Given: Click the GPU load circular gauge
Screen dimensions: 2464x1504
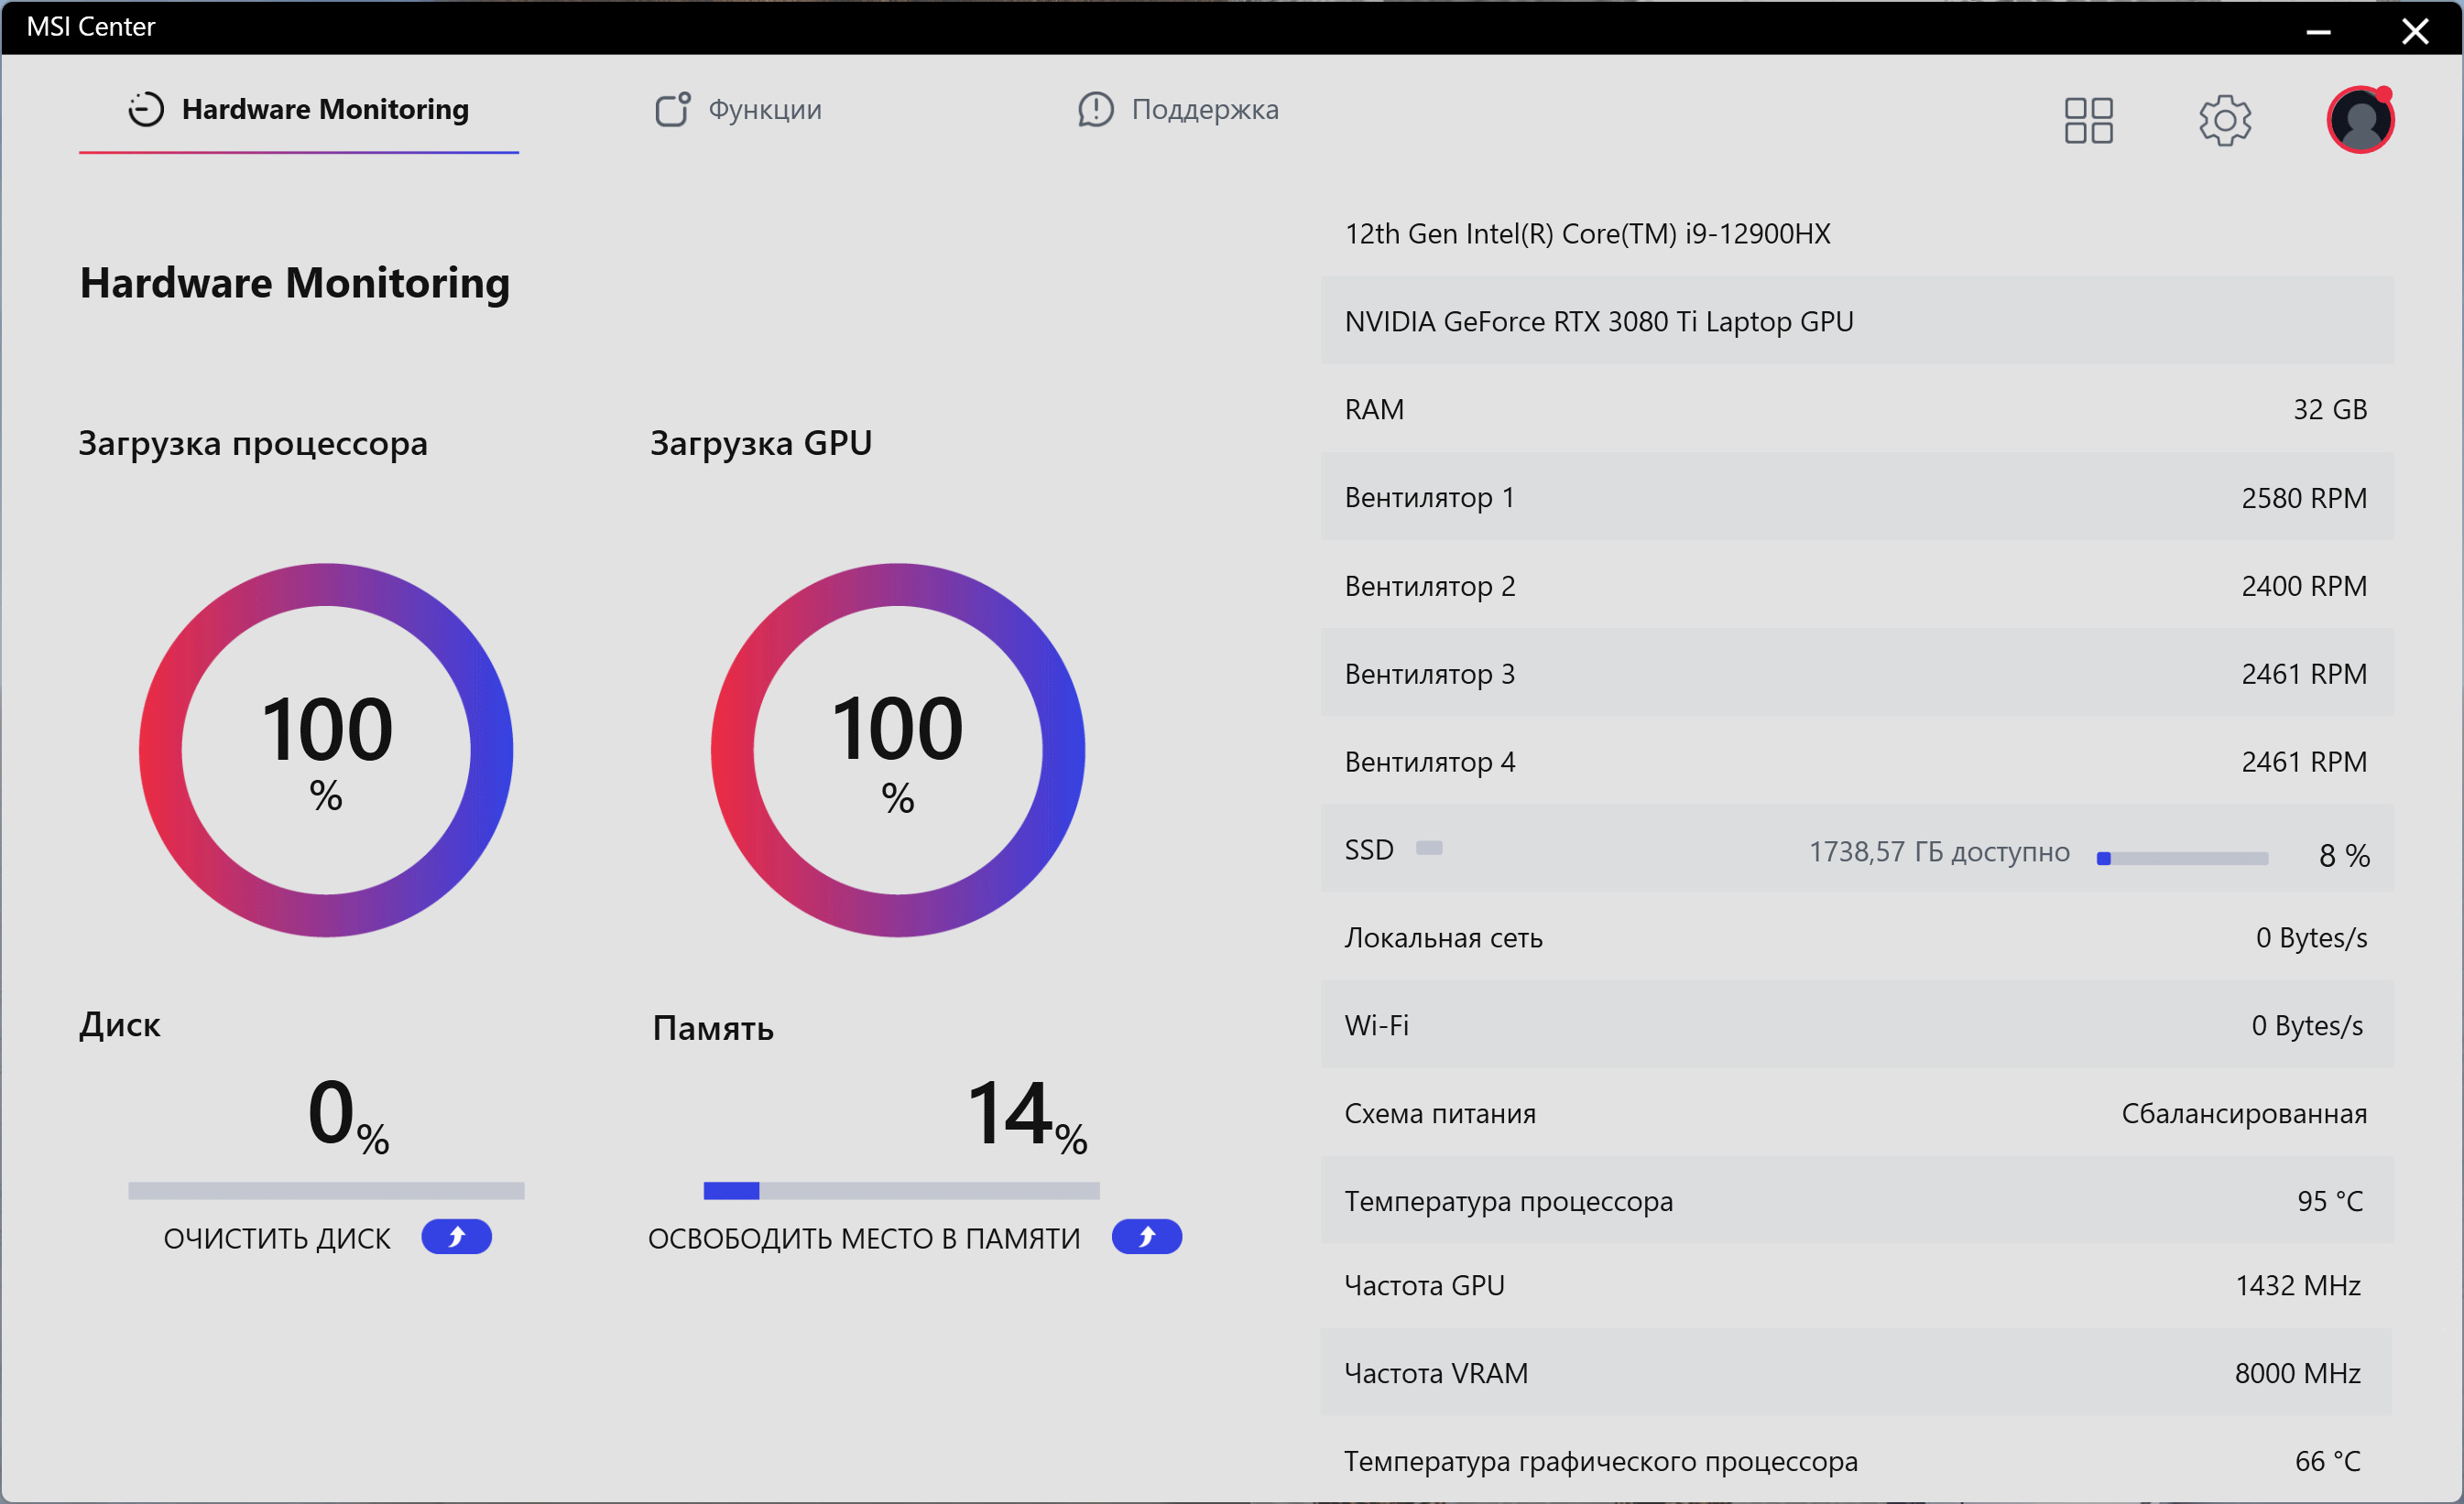Looking at the screenshot, I should click(x=897, y=751).
